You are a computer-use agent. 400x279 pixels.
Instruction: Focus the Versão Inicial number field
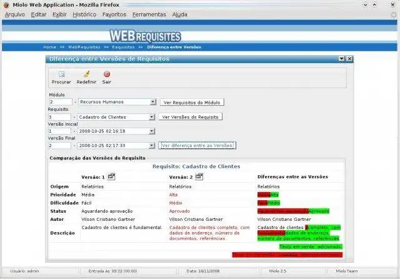coord(59,131)
